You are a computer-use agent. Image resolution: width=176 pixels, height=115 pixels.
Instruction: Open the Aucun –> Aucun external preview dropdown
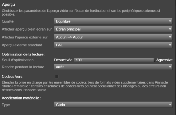point(113,37)
